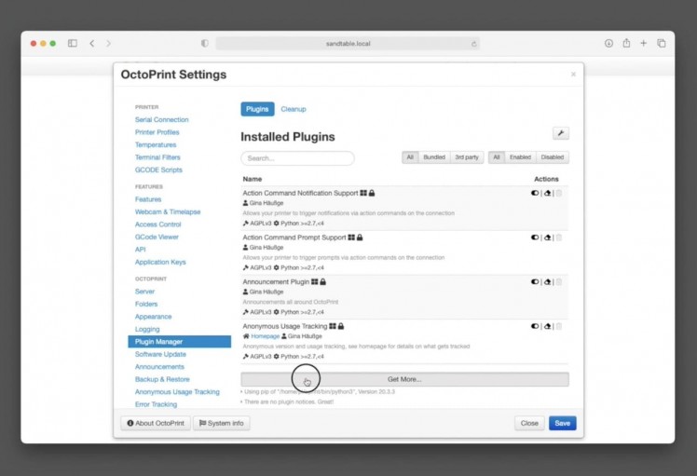
Task: Open Anonymous Usage Tracking sidebar entry
Action: (177, 392)
